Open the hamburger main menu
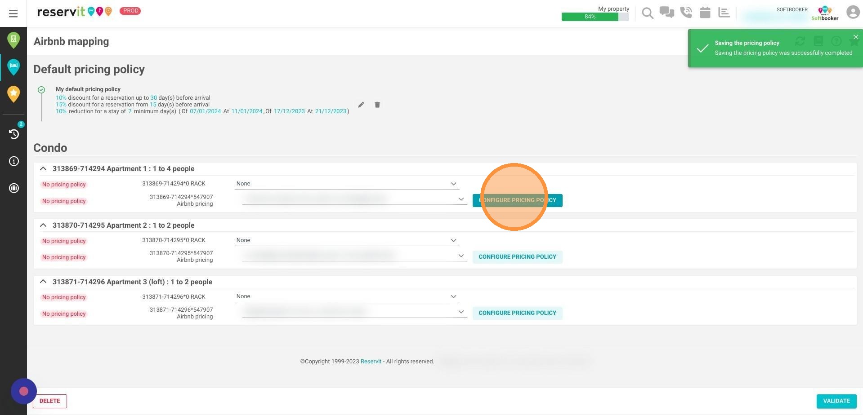Viewport: 863px width, 415px height. coord(13,13)
